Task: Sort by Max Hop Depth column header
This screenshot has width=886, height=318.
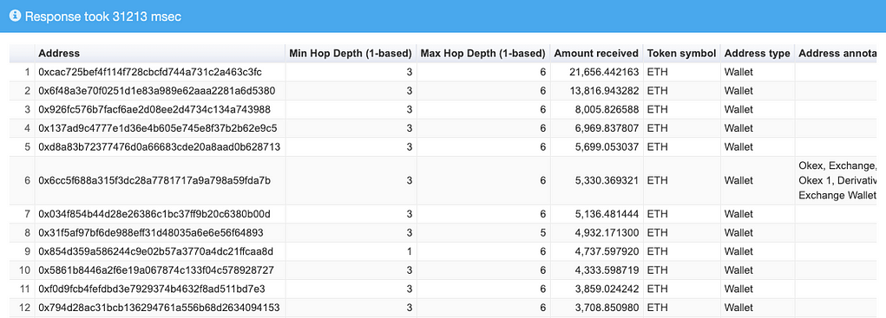Action: tap(482, 54)
